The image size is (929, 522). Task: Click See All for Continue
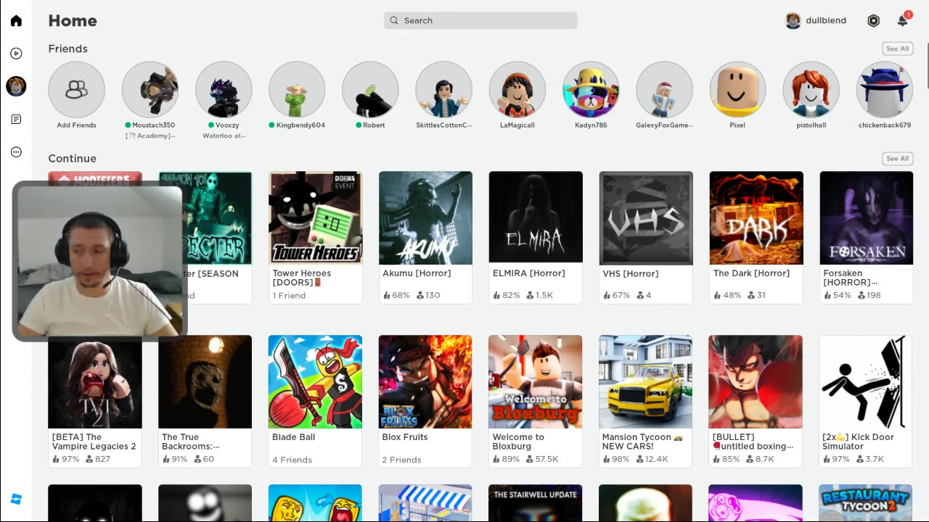click(x=897, y=158)
